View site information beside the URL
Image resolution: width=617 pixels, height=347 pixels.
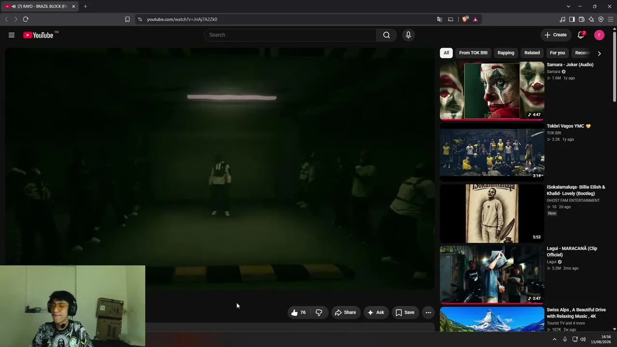[140, 19]
